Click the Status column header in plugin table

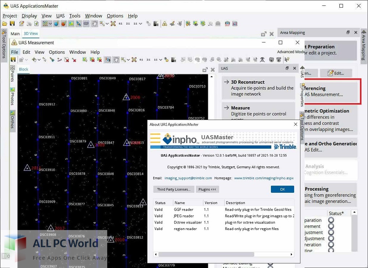[x=163, y=203]
